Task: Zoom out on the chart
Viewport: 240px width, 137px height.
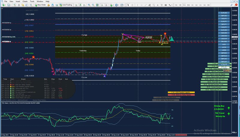Action: point(93,5)
